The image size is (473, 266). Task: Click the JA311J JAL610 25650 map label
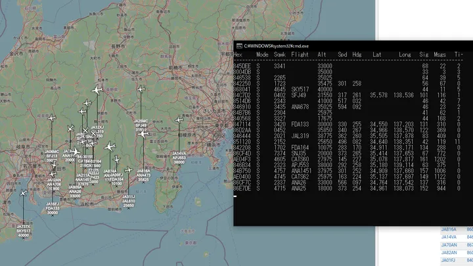coord(129,201)
